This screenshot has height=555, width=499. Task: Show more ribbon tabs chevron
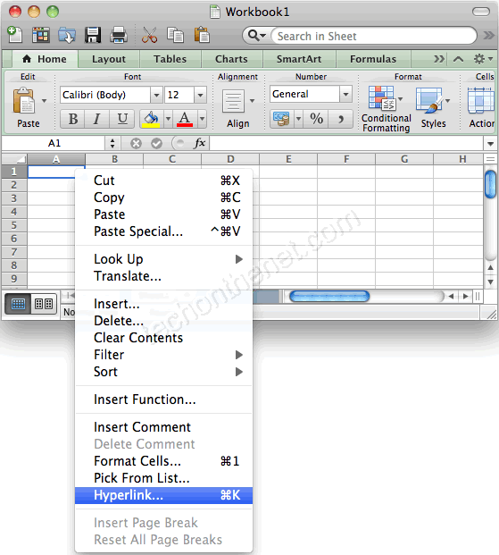[x=439, y=59]
